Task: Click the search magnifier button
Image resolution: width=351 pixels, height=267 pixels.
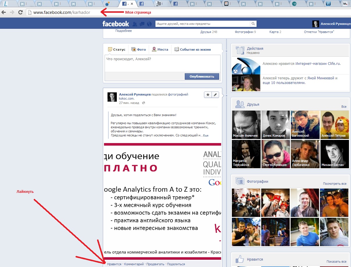Action: 253,24
